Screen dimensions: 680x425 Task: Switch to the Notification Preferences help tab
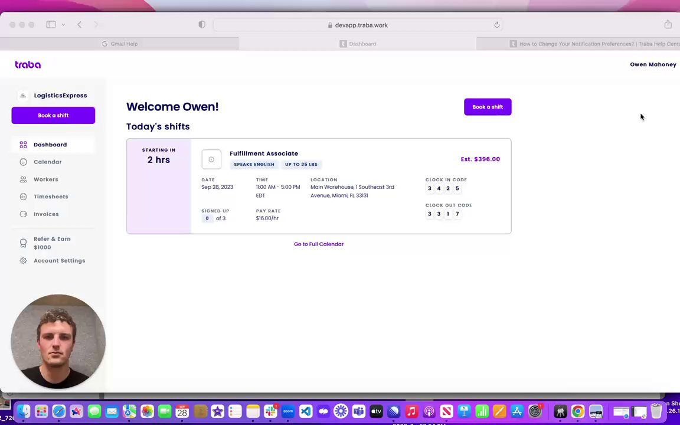click(578, 44)
